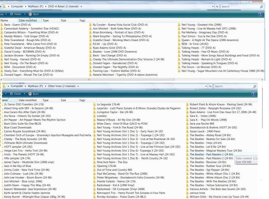
Task: Open Help via the question mark in upper window
Action: (260, 14)
